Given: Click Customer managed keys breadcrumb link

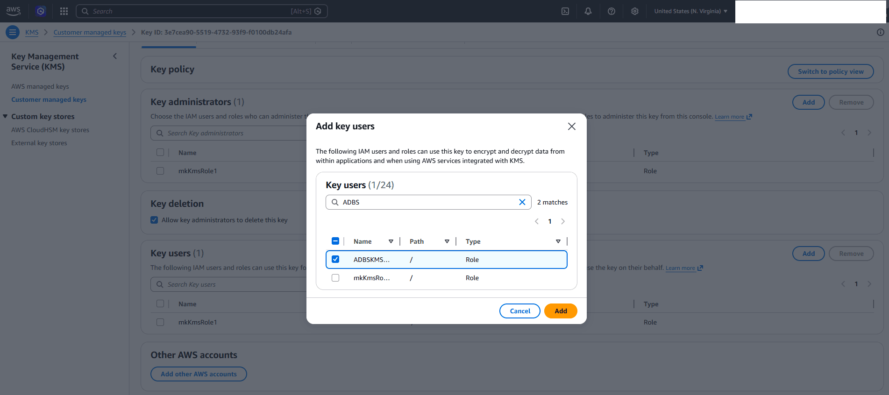Looking at the screenshot, I should [90, 32].
